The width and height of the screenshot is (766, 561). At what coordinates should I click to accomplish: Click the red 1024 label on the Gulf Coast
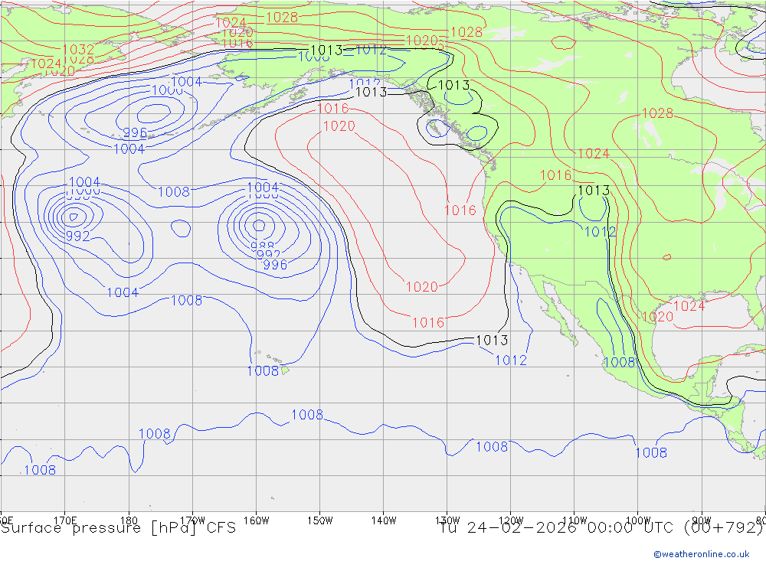tap(689, 306)
